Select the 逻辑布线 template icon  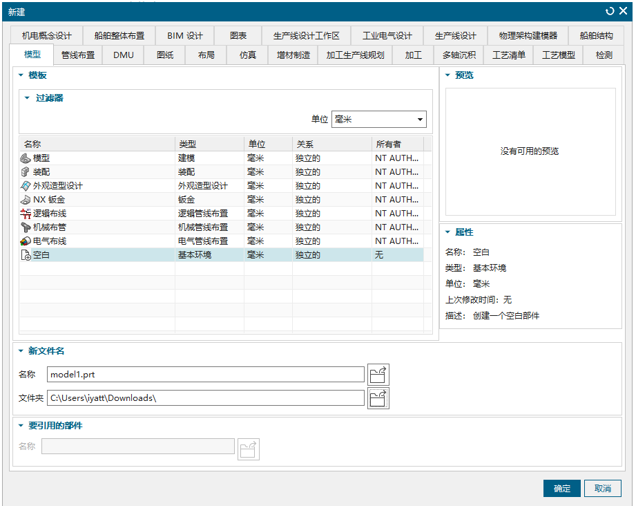26,214
